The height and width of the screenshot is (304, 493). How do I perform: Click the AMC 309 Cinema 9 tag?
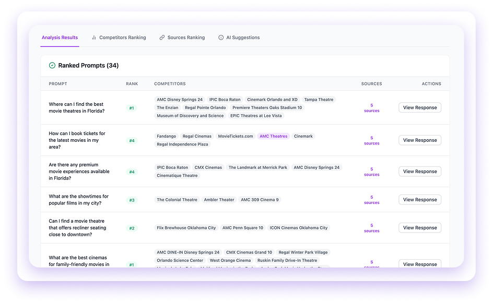[260, 200]
